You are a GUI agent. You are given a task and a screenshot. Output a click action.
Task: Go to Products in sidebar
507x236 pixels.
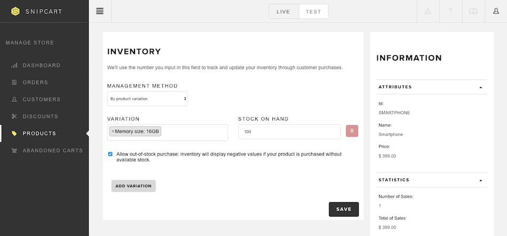(39, 133)
